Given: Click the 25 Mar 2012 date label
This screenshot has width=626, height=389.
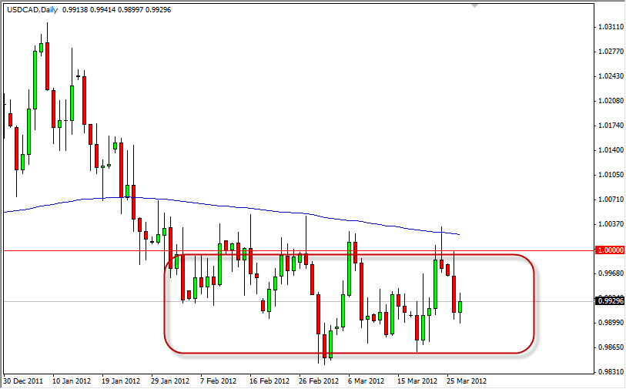Looking at the screenshot, I should [x=467, y=381].
